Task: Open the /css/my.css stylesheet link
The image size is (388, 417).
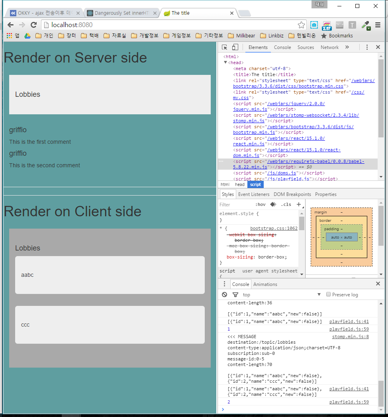Action: (299, 95)
